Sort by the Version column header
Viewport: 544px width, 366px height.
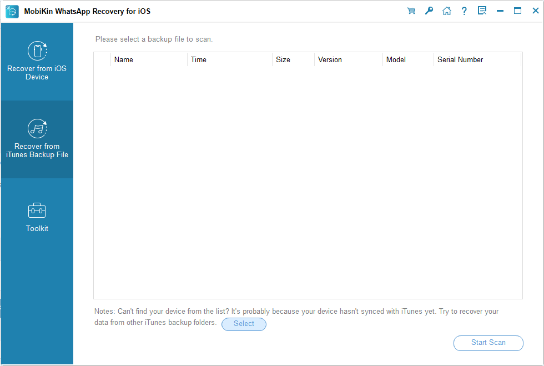[349, 60]
